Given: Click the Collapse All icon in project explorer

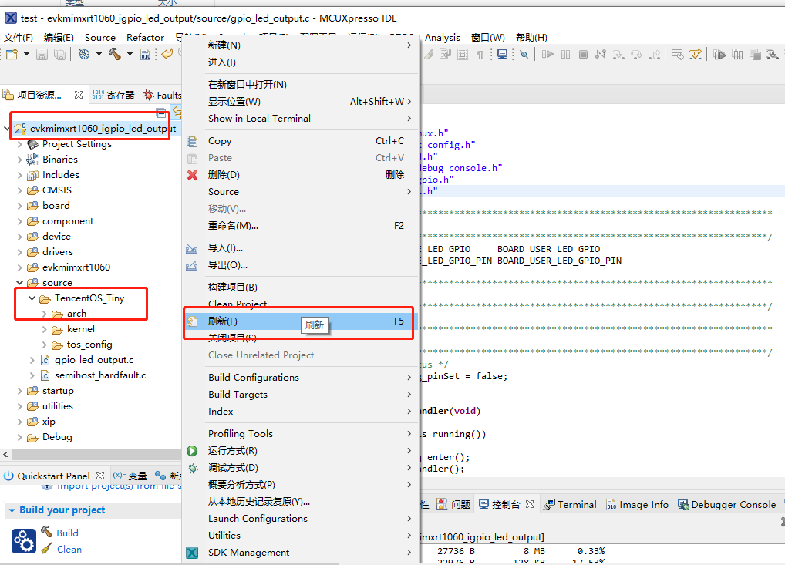Looking at the screenshot, I should tap(160, 112).
